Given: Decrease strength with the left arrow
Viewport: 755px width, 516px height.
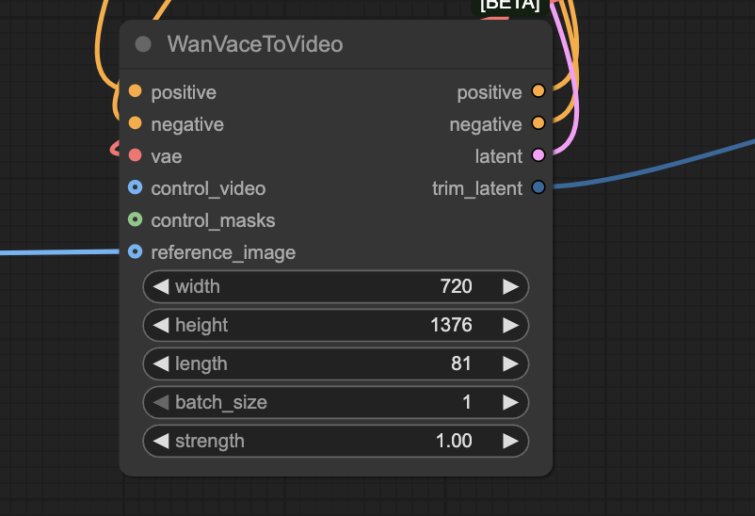Looking at the screenshot, I should click(x=161, y=441).
